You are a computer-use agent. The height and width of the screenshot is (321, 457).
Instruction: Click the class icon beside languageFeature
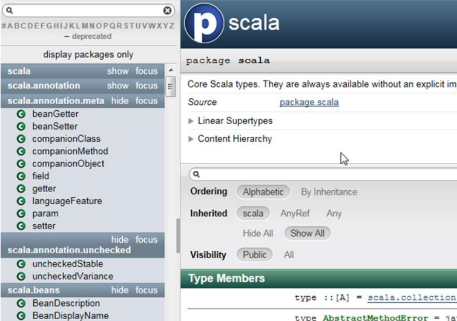(21, 201)
